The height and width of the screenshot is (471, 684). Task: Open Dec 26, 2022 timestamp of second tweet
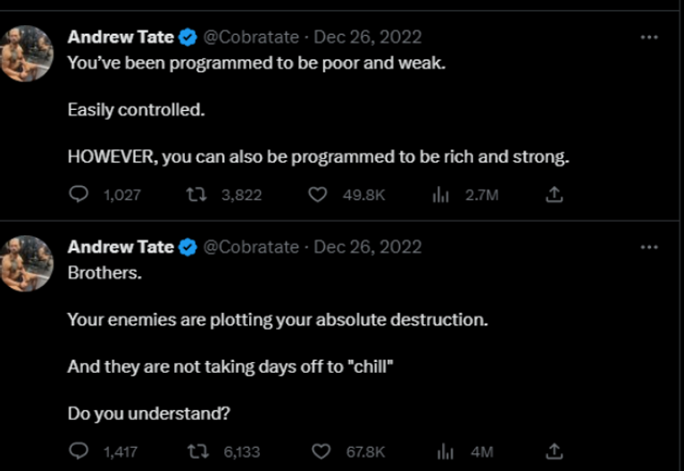368,247
